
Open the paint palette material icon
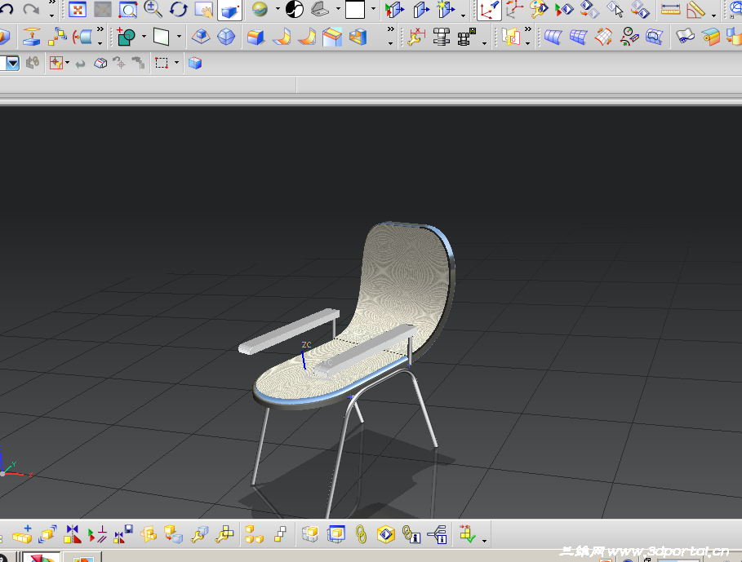(x=539, y=9)
